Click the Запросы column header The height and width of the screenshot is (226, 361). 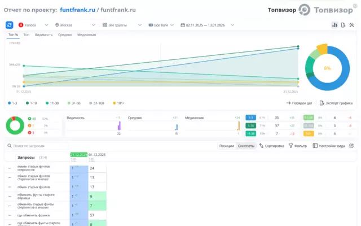coord(26,158)
